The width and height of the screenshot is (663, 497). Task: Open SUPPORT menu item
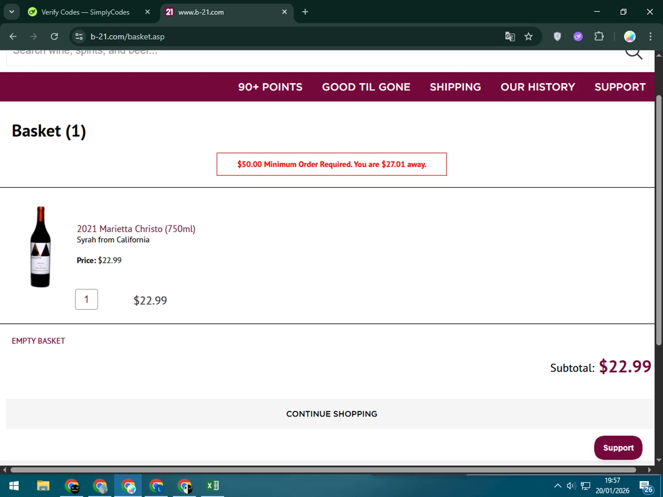[620, 87]
